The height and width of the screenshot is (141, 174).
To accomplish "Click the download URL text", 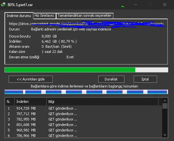I will [86, 24].
